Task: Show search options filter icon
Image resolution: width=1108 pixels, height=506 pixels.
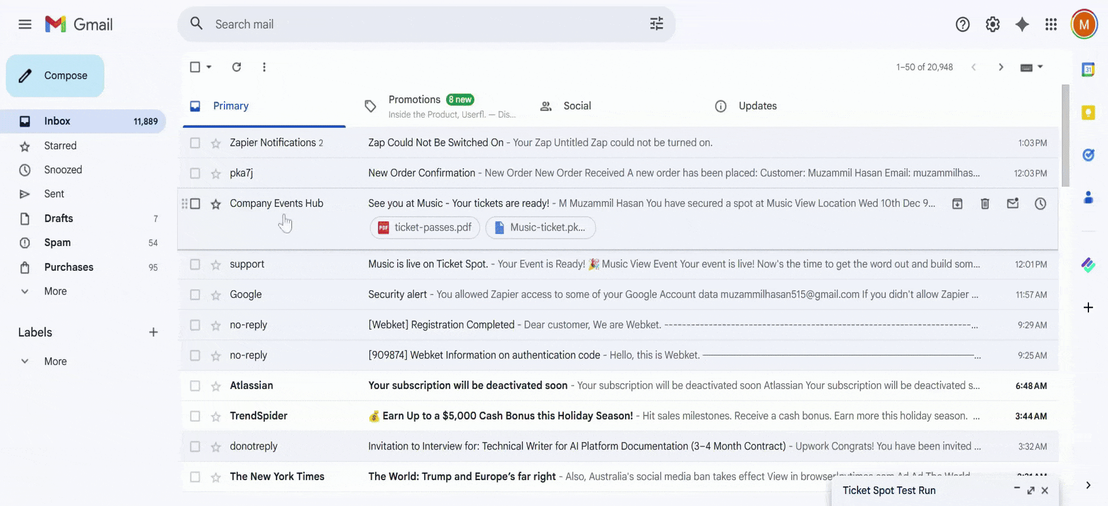Action: click(657, 24)
